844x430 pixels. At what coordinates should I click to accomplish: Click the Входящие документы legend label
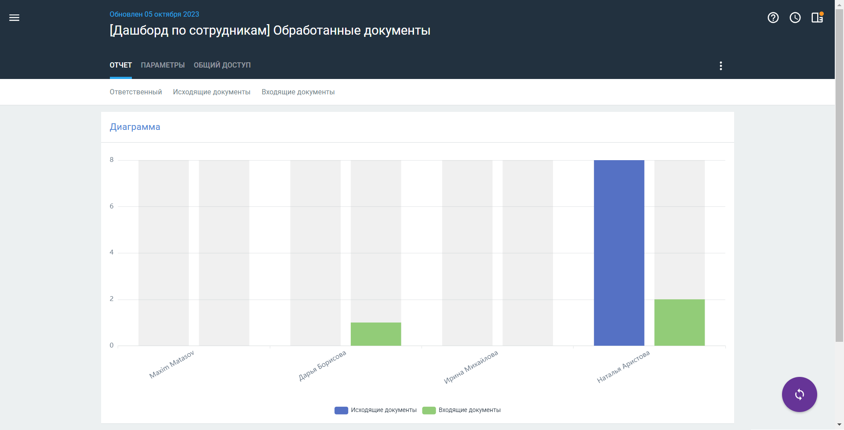click(x=469, y=410)
